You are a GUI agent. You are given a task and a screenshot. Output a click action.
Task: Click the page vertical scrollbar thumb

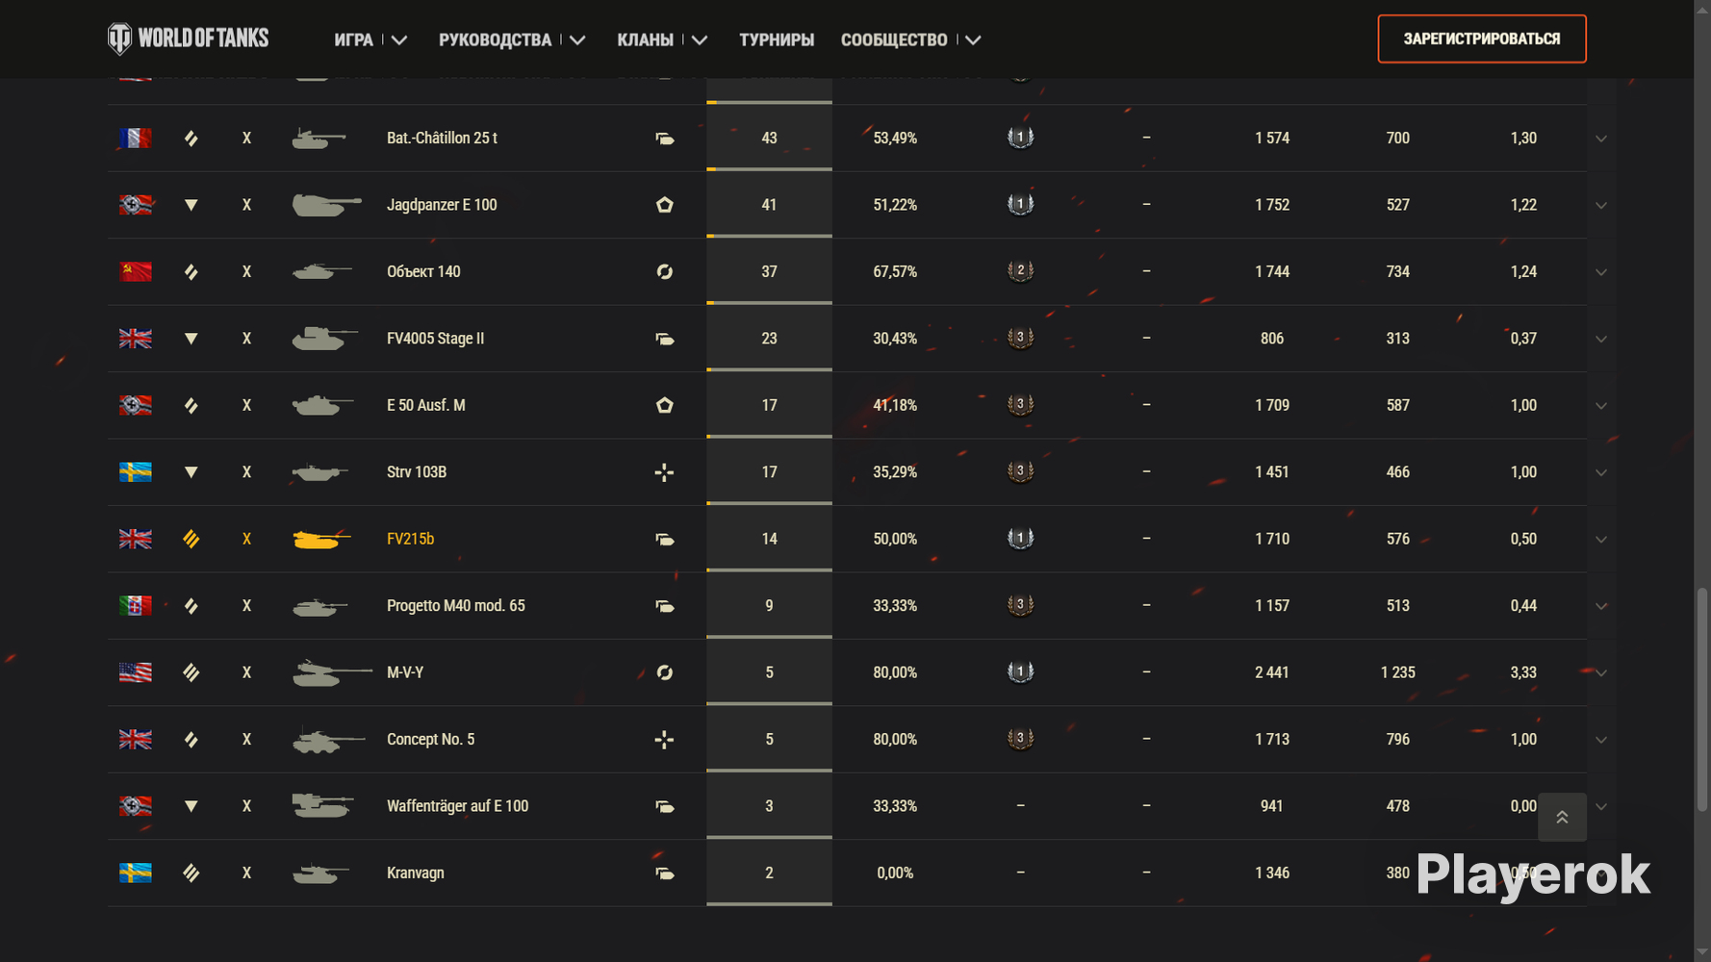1702,700
